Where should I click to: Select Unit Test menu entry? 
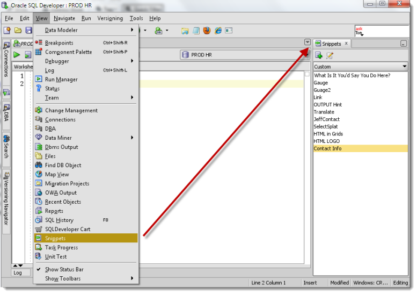pyautogui.click(x=86, y=256)
